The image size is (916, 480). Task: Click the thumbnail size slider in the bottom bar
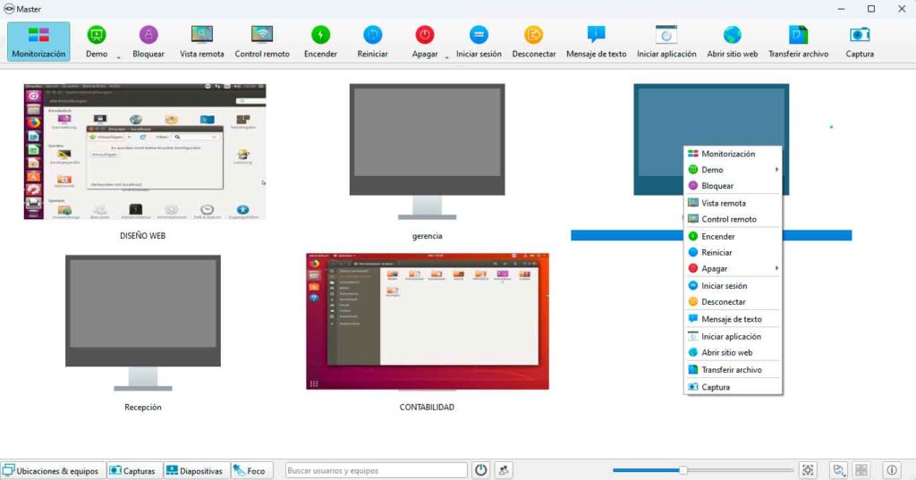[x=683, y=470]
